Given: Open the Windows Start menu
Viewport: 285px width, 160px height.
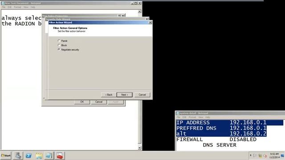Looking at the screenshot, I should 6,156.
